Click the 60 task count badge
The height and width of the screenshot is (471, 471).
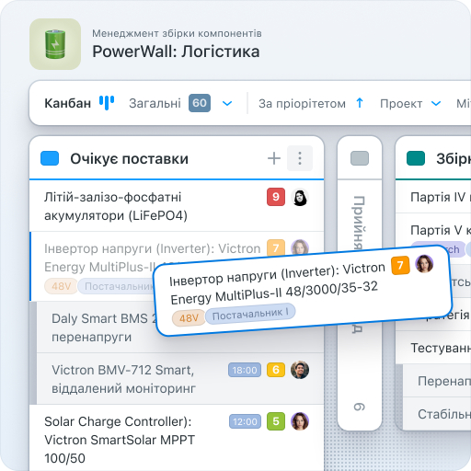(x=200, y=103)
